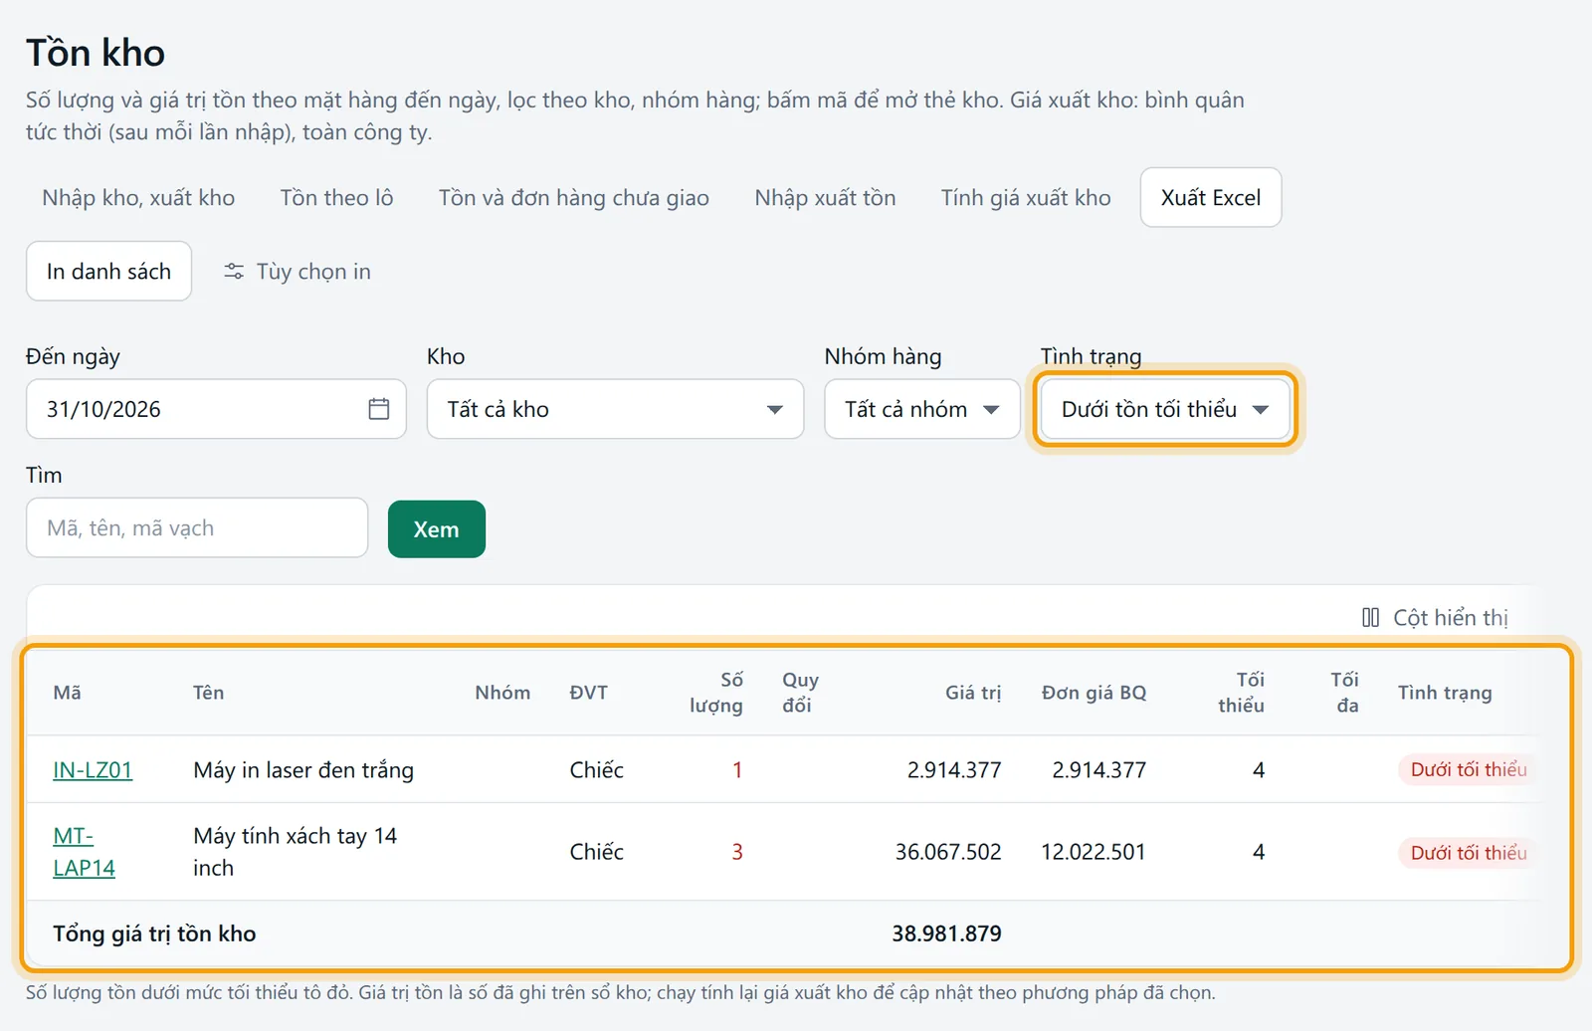Screen dimensions: 1592x1031
Task: Go to Nhập kho, xuất kho tab
Action: pos(138,198)
